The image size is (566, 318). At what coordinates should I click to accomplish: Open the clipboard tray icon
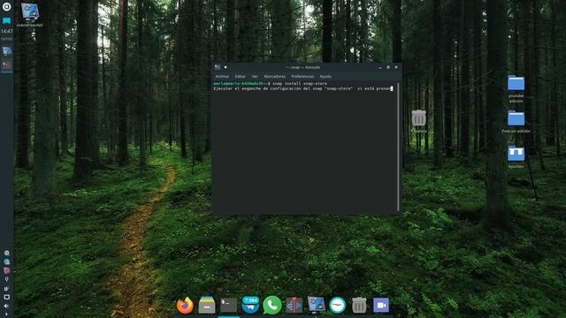tap(6, 289)
